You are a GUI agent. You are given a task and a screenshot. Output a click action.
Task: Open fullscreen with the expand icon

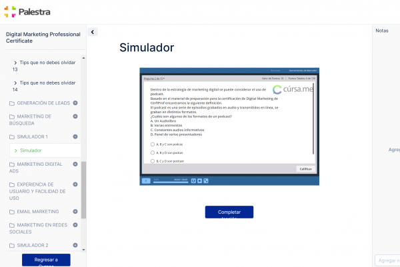(x=206, y=180)
